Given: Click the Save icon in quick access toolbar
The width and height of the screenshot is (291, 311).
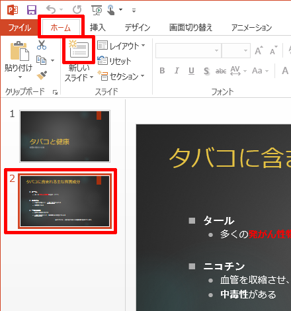Looking at the screenshot, I should [32, 10].
